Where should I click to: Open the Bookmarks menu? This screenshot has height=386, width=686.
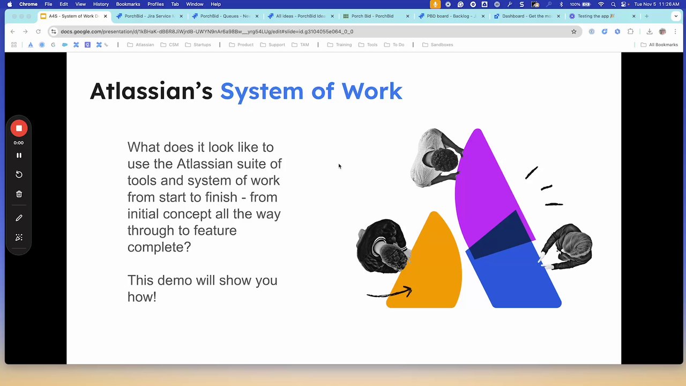coord(128,4)
